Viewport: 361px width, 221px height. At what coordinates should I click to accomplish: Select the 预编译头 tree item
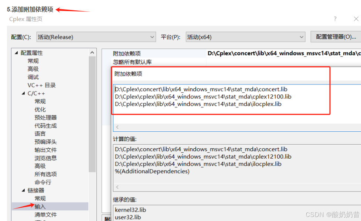[45, 142]
